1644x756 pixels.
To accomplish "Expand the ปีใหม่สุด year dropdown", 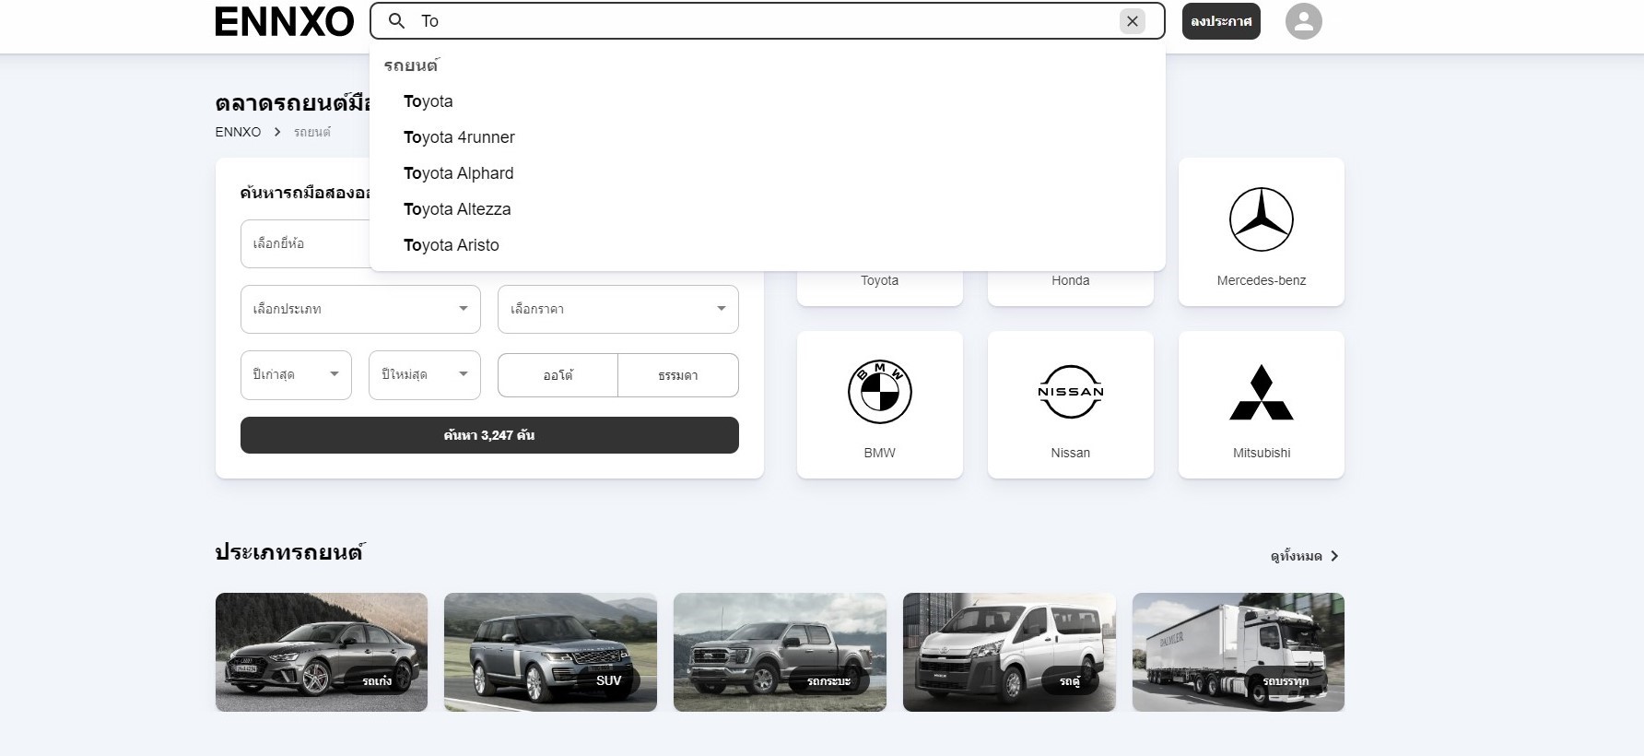I will tap(424, 374).
